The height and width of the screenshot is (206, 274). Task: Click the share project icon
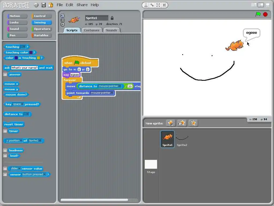pyautogui.click(x=51, y=5)
